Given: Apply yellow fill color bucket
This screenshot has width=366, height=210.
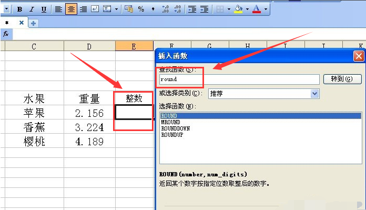Looking at the screenshot, I should pyautogui.click(x=238, y=9).
